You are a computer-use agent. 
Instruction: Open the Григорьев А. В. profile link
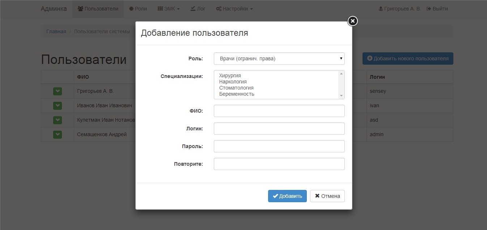399,9
